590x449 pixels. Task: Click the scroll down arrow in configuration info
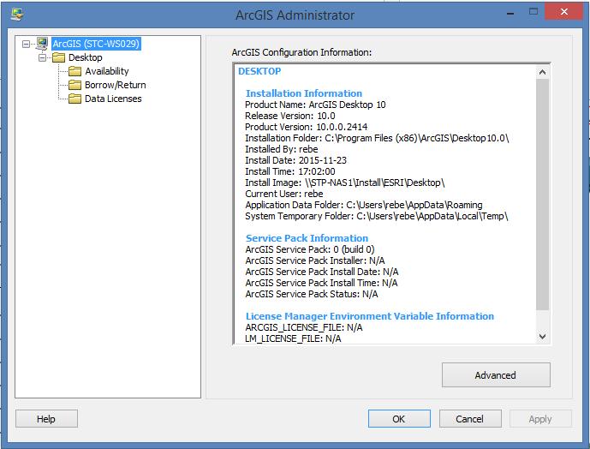click(542, 337)
